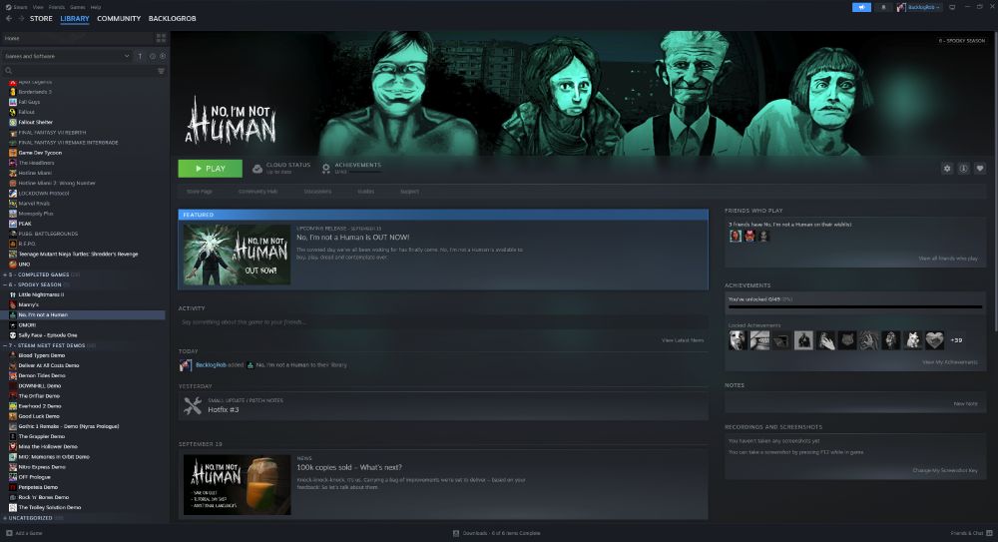Click New Note in Notes panel
Screen dimensions: 998x542
pos(965,404)
